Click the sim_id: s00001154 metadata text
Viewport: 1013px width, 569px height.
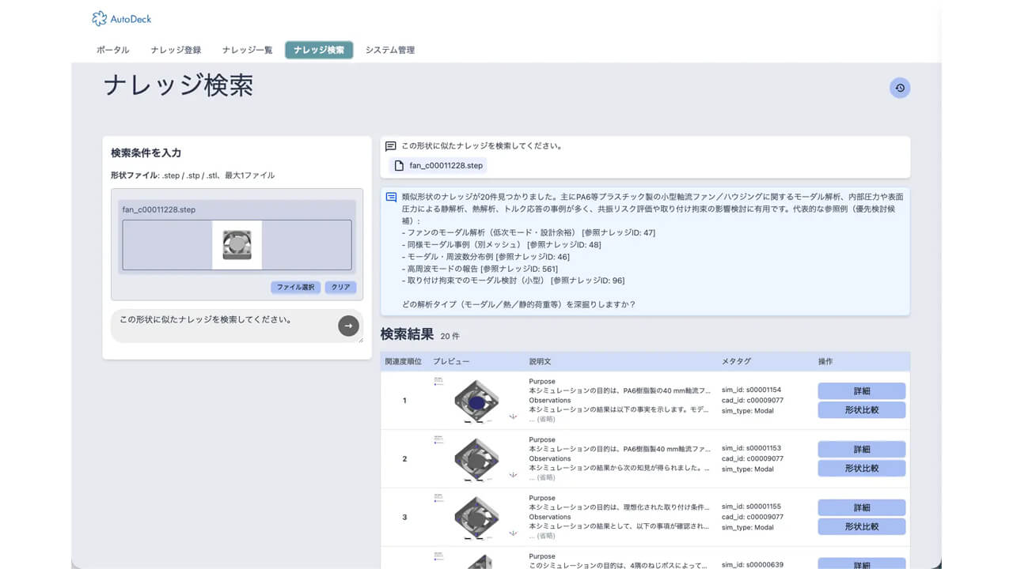(751, 390)
